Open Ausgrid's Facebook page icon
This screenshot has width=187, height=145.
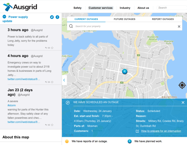57,17
